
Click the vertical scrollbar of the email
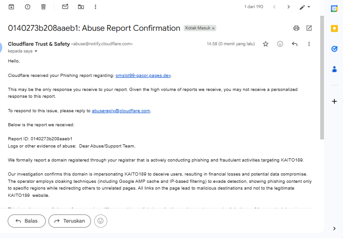point(322,77)
